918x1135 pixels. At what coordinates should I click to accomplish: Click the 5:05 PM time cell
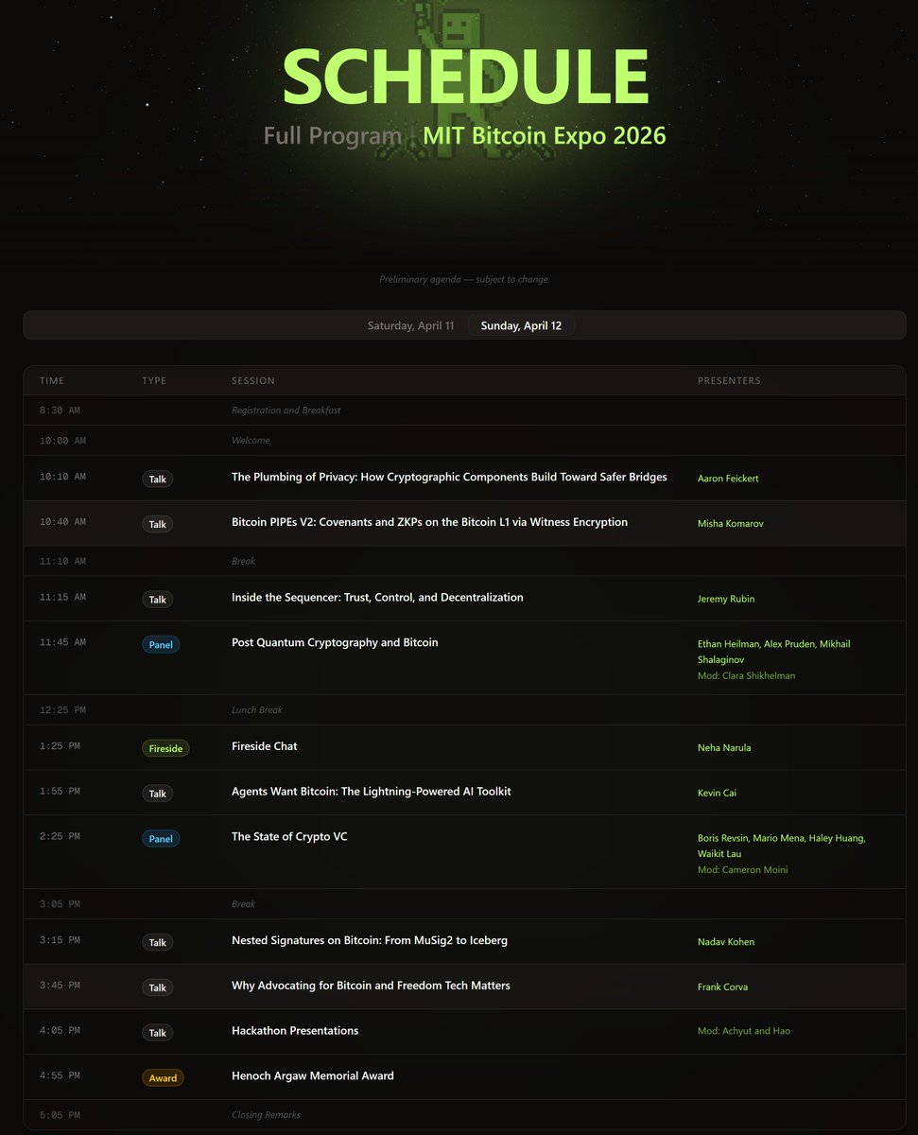coord(60,1115)
